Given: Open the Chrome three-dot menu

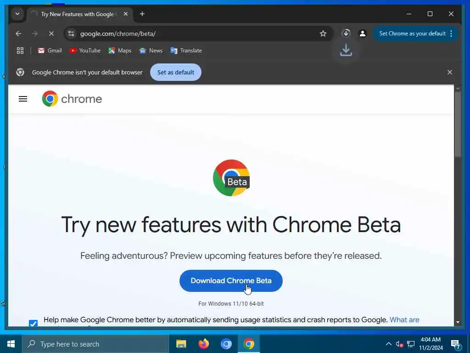Looking at the screenshot, I should pyautogui.click(x=451, y=34).
